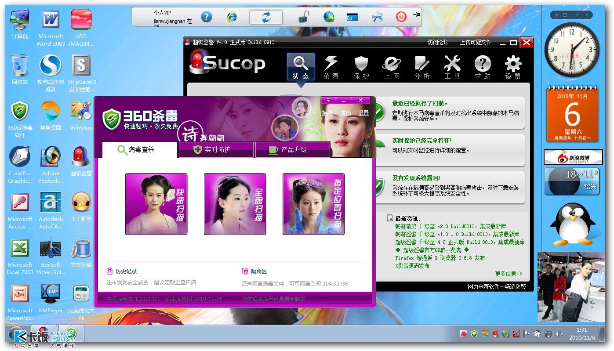The image size is (614, 351).
Task: Open the 上网 browser icon in Sucop
Action: click(x=391, y=68)
